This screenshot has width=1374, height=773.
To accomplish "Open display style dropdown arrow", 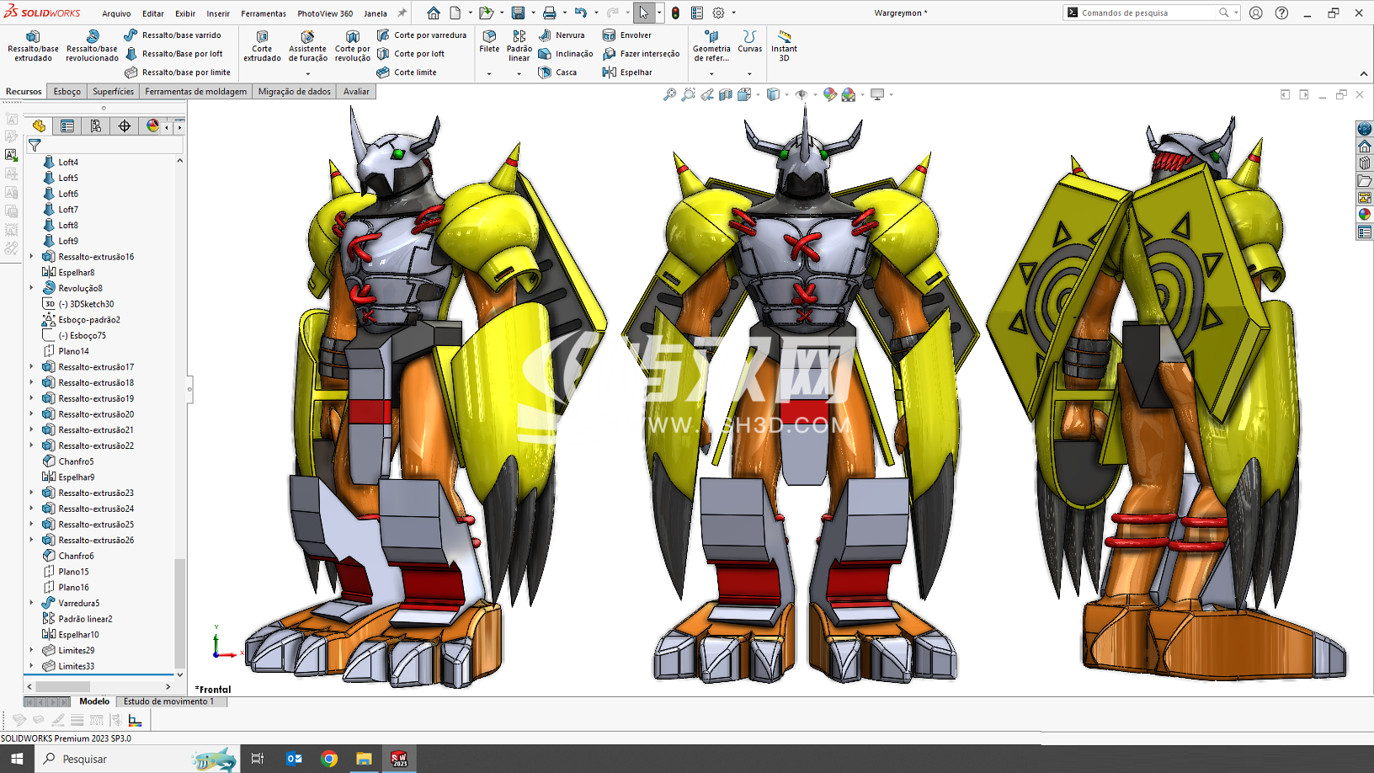I will tap(786, 95).
